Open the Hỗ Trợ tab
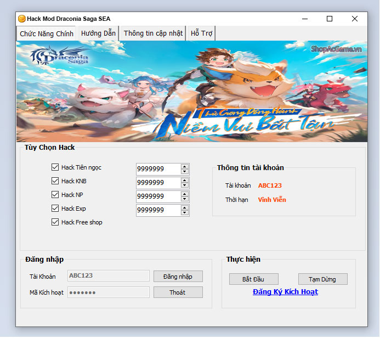Image resolution: width=380 pixels, height=338 pixels. [x=201, y=33]
